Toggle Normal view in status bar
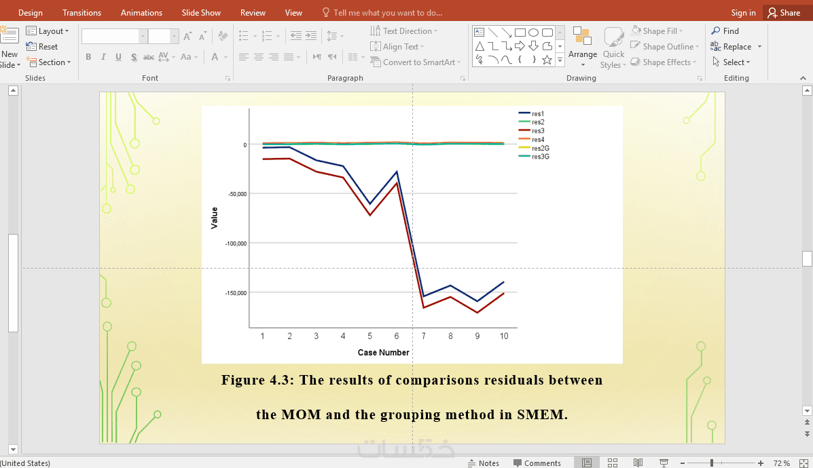813x468 pixels. click(x=587, y=463)
